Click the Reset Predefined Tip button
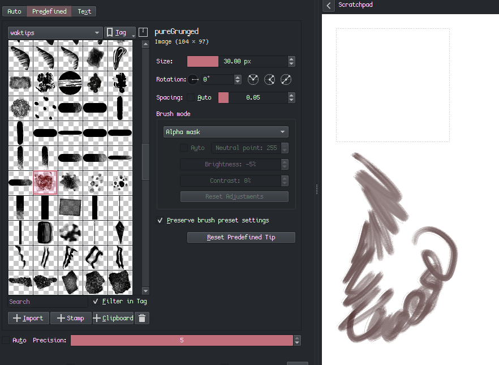The width and height of the screenshot is (499, 365). click(241, 237)
